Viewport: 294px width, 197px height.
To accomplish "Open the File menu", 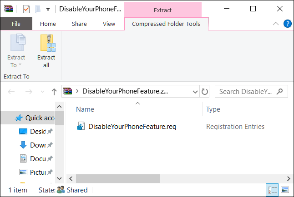I will [16, 24].
